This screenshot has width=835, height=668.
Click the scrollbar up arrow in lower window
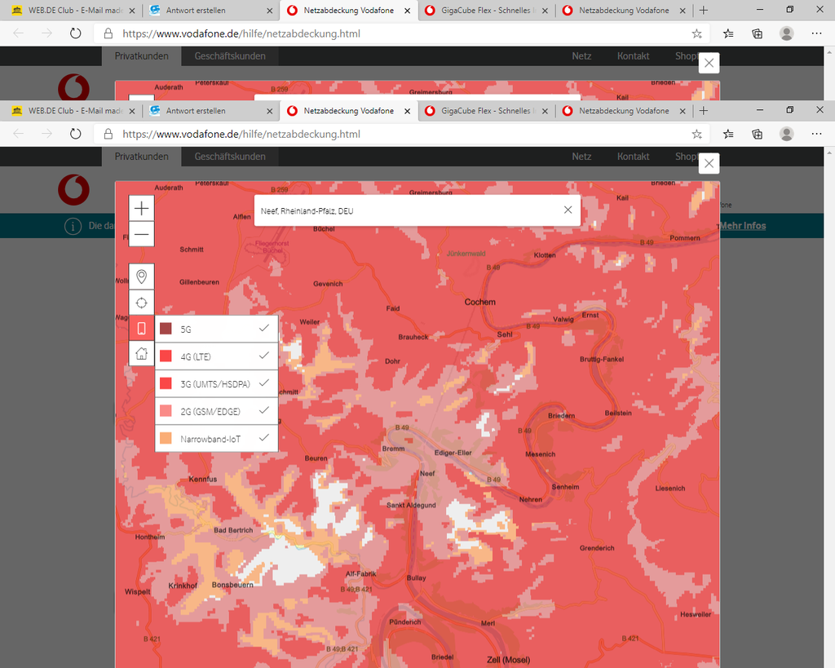coord(829,153)
